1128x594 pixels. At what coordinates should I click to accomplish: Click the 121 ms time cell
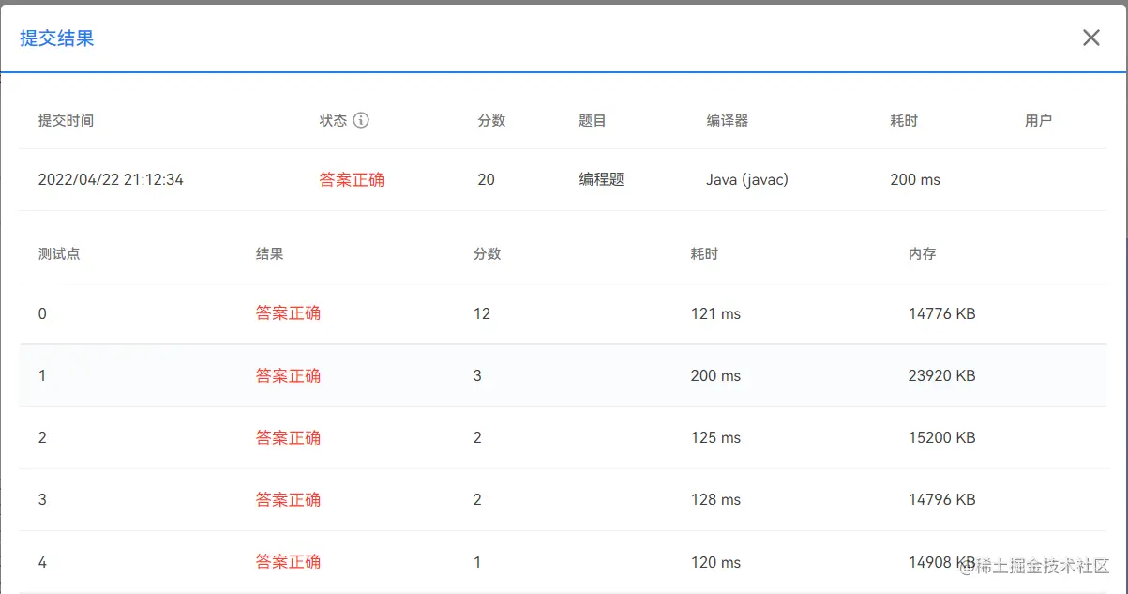tap(715, 313)
